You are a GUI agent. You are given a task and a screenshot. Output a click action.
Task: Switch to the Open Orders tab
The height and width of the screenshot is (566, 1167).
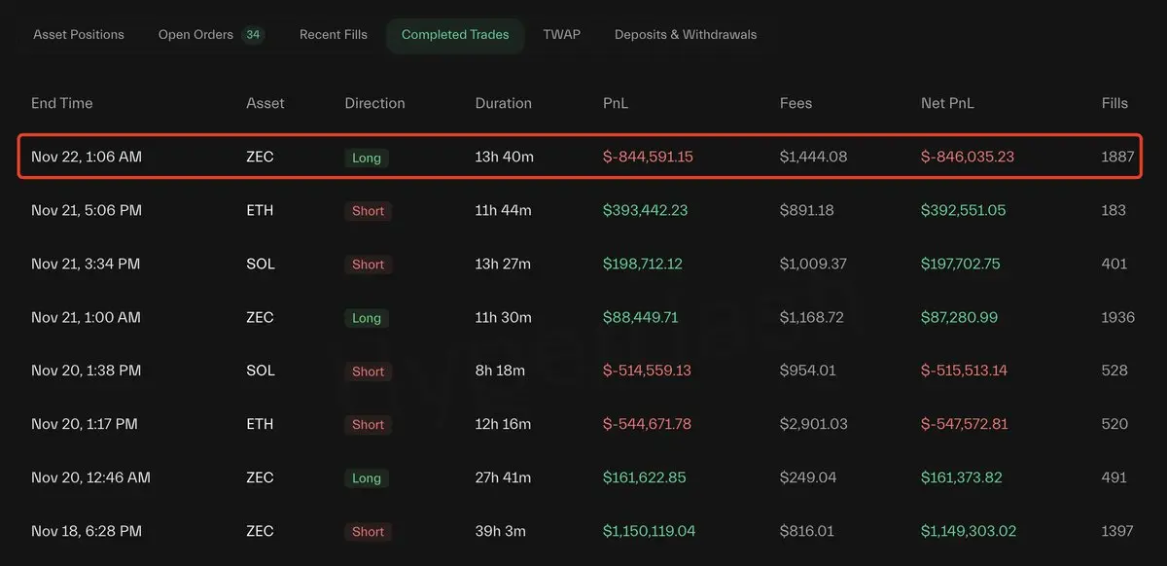click(195, 35)
